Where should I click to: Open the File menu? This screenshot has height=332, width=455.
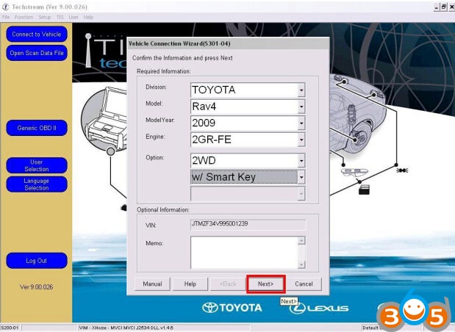point(6,17)
